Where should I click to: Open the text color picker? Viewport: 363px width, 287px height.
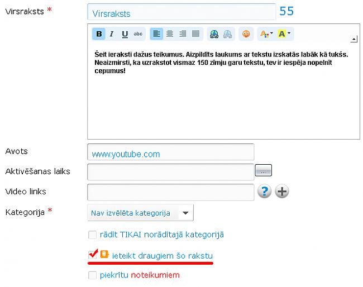[266, 34]
